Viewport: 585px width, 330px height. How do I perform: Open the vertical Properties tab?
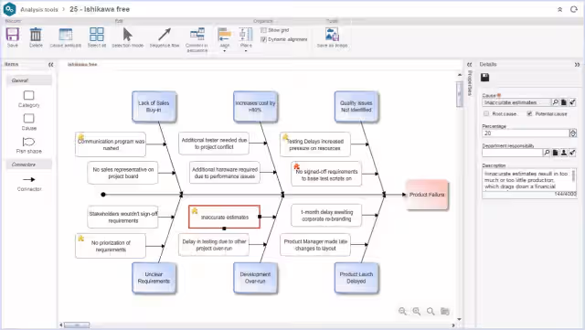point(470,82)
